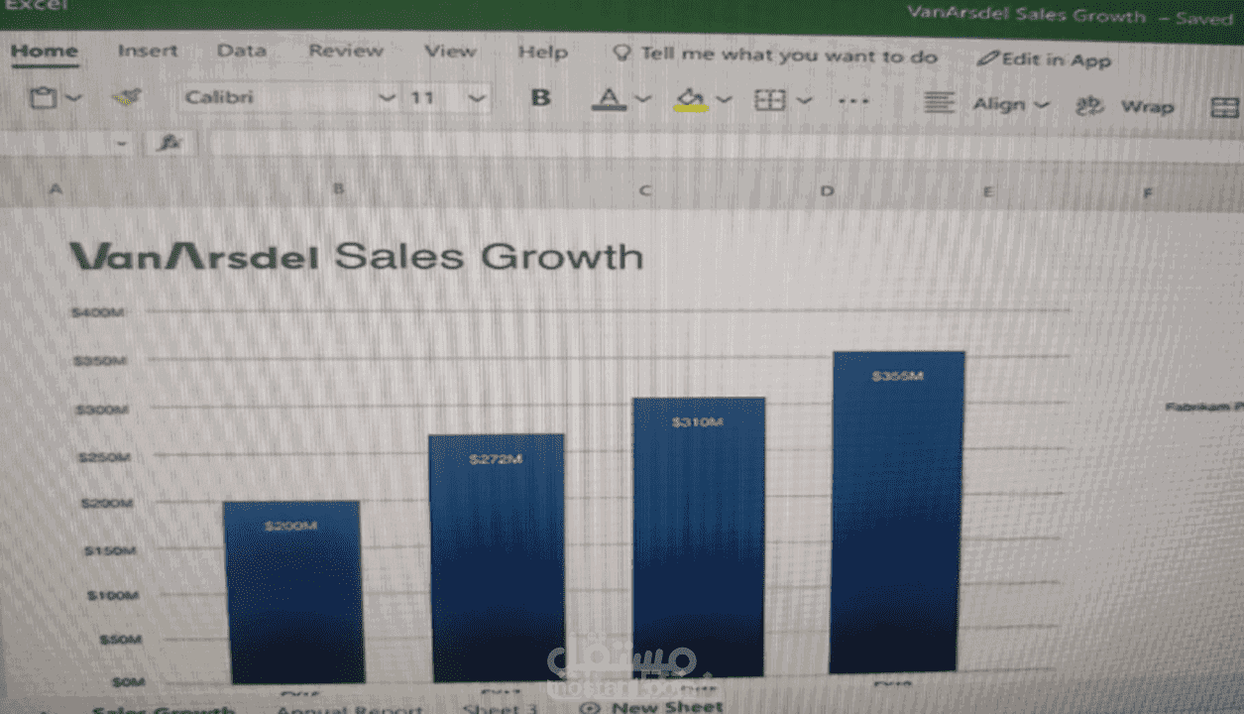
Task: Open the Align dropdown
Action: (1010, 104)
